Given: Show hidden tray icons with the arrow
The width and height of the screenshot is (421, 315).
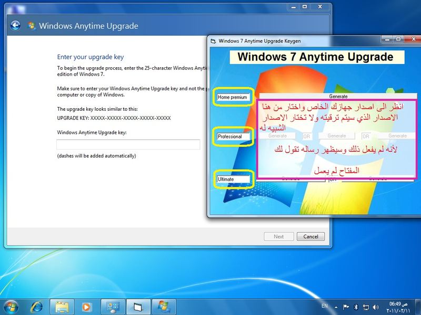Looking at the screenshot, I should (x=336, y=307).
